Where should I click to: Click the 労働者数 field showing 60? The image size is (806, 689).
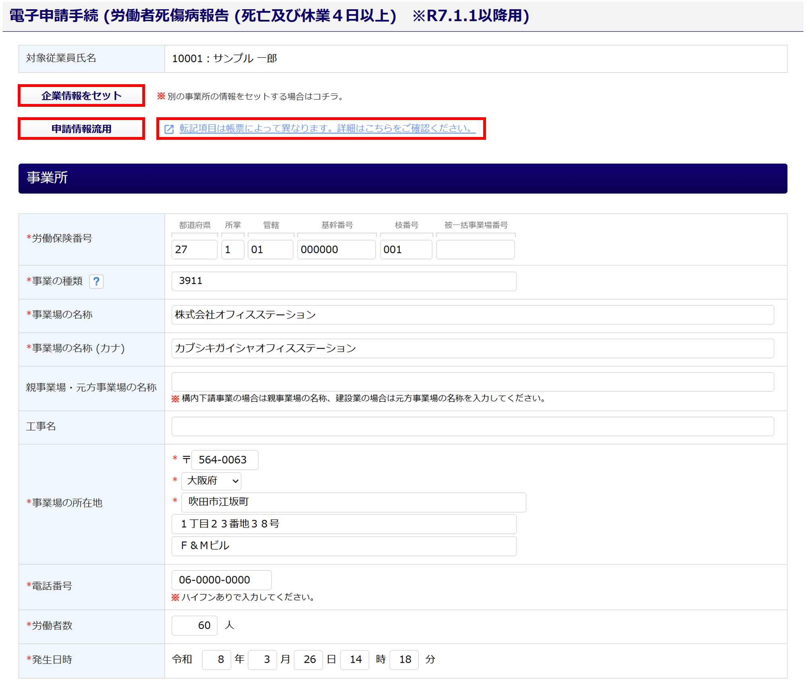pos(194,625)
